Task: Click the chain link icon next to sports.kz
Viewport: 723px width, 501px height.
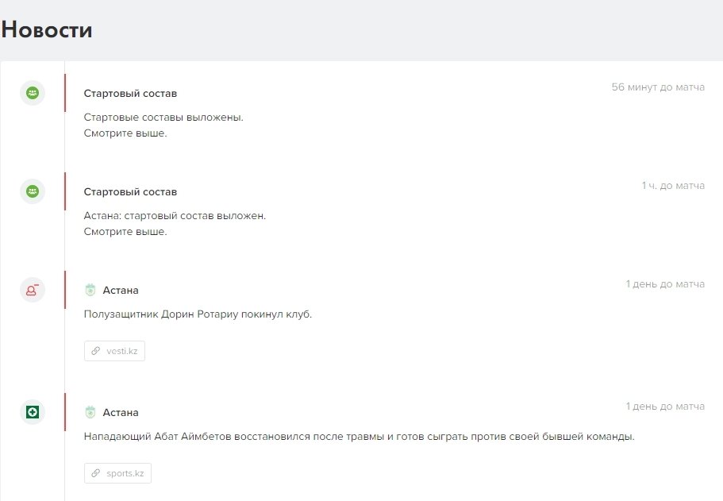Action: (x=96, y=473)
